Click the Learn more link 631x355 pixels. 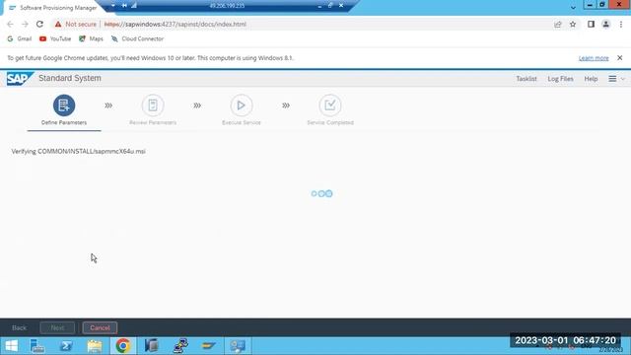(594, 58)
